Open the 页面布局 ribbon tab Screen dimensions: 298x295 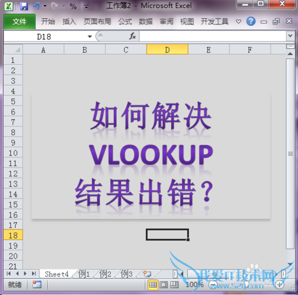coord(97,21)
